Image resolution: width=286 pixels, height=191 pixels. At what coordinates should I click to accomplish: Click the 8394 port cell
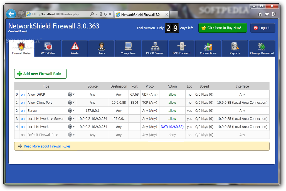[x=134, y=103]
